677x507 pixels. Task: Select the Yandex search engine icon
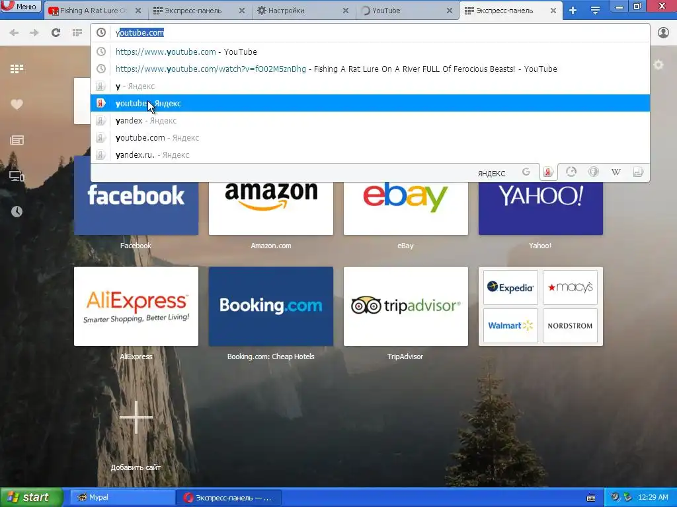tap(548, 172)
